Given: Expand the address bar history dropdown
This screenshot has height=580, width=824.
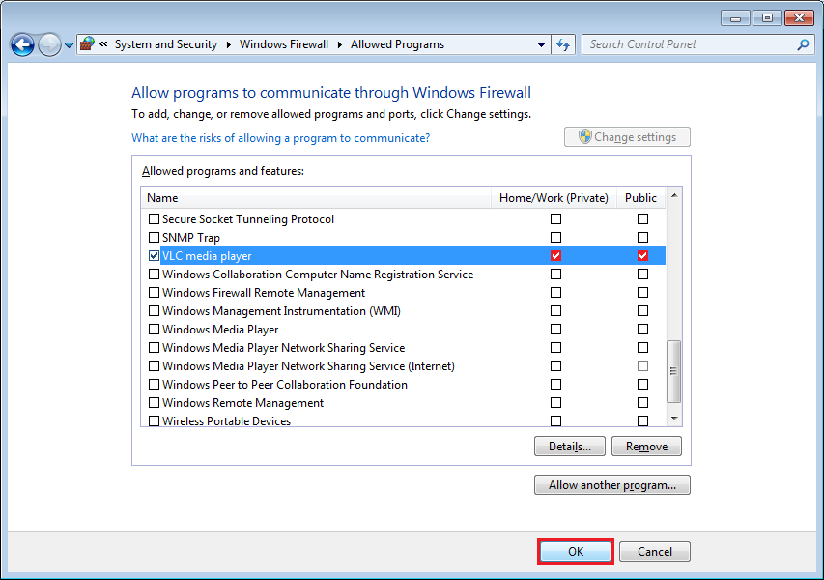Looking at the screenshot, I should coord(541,44).
